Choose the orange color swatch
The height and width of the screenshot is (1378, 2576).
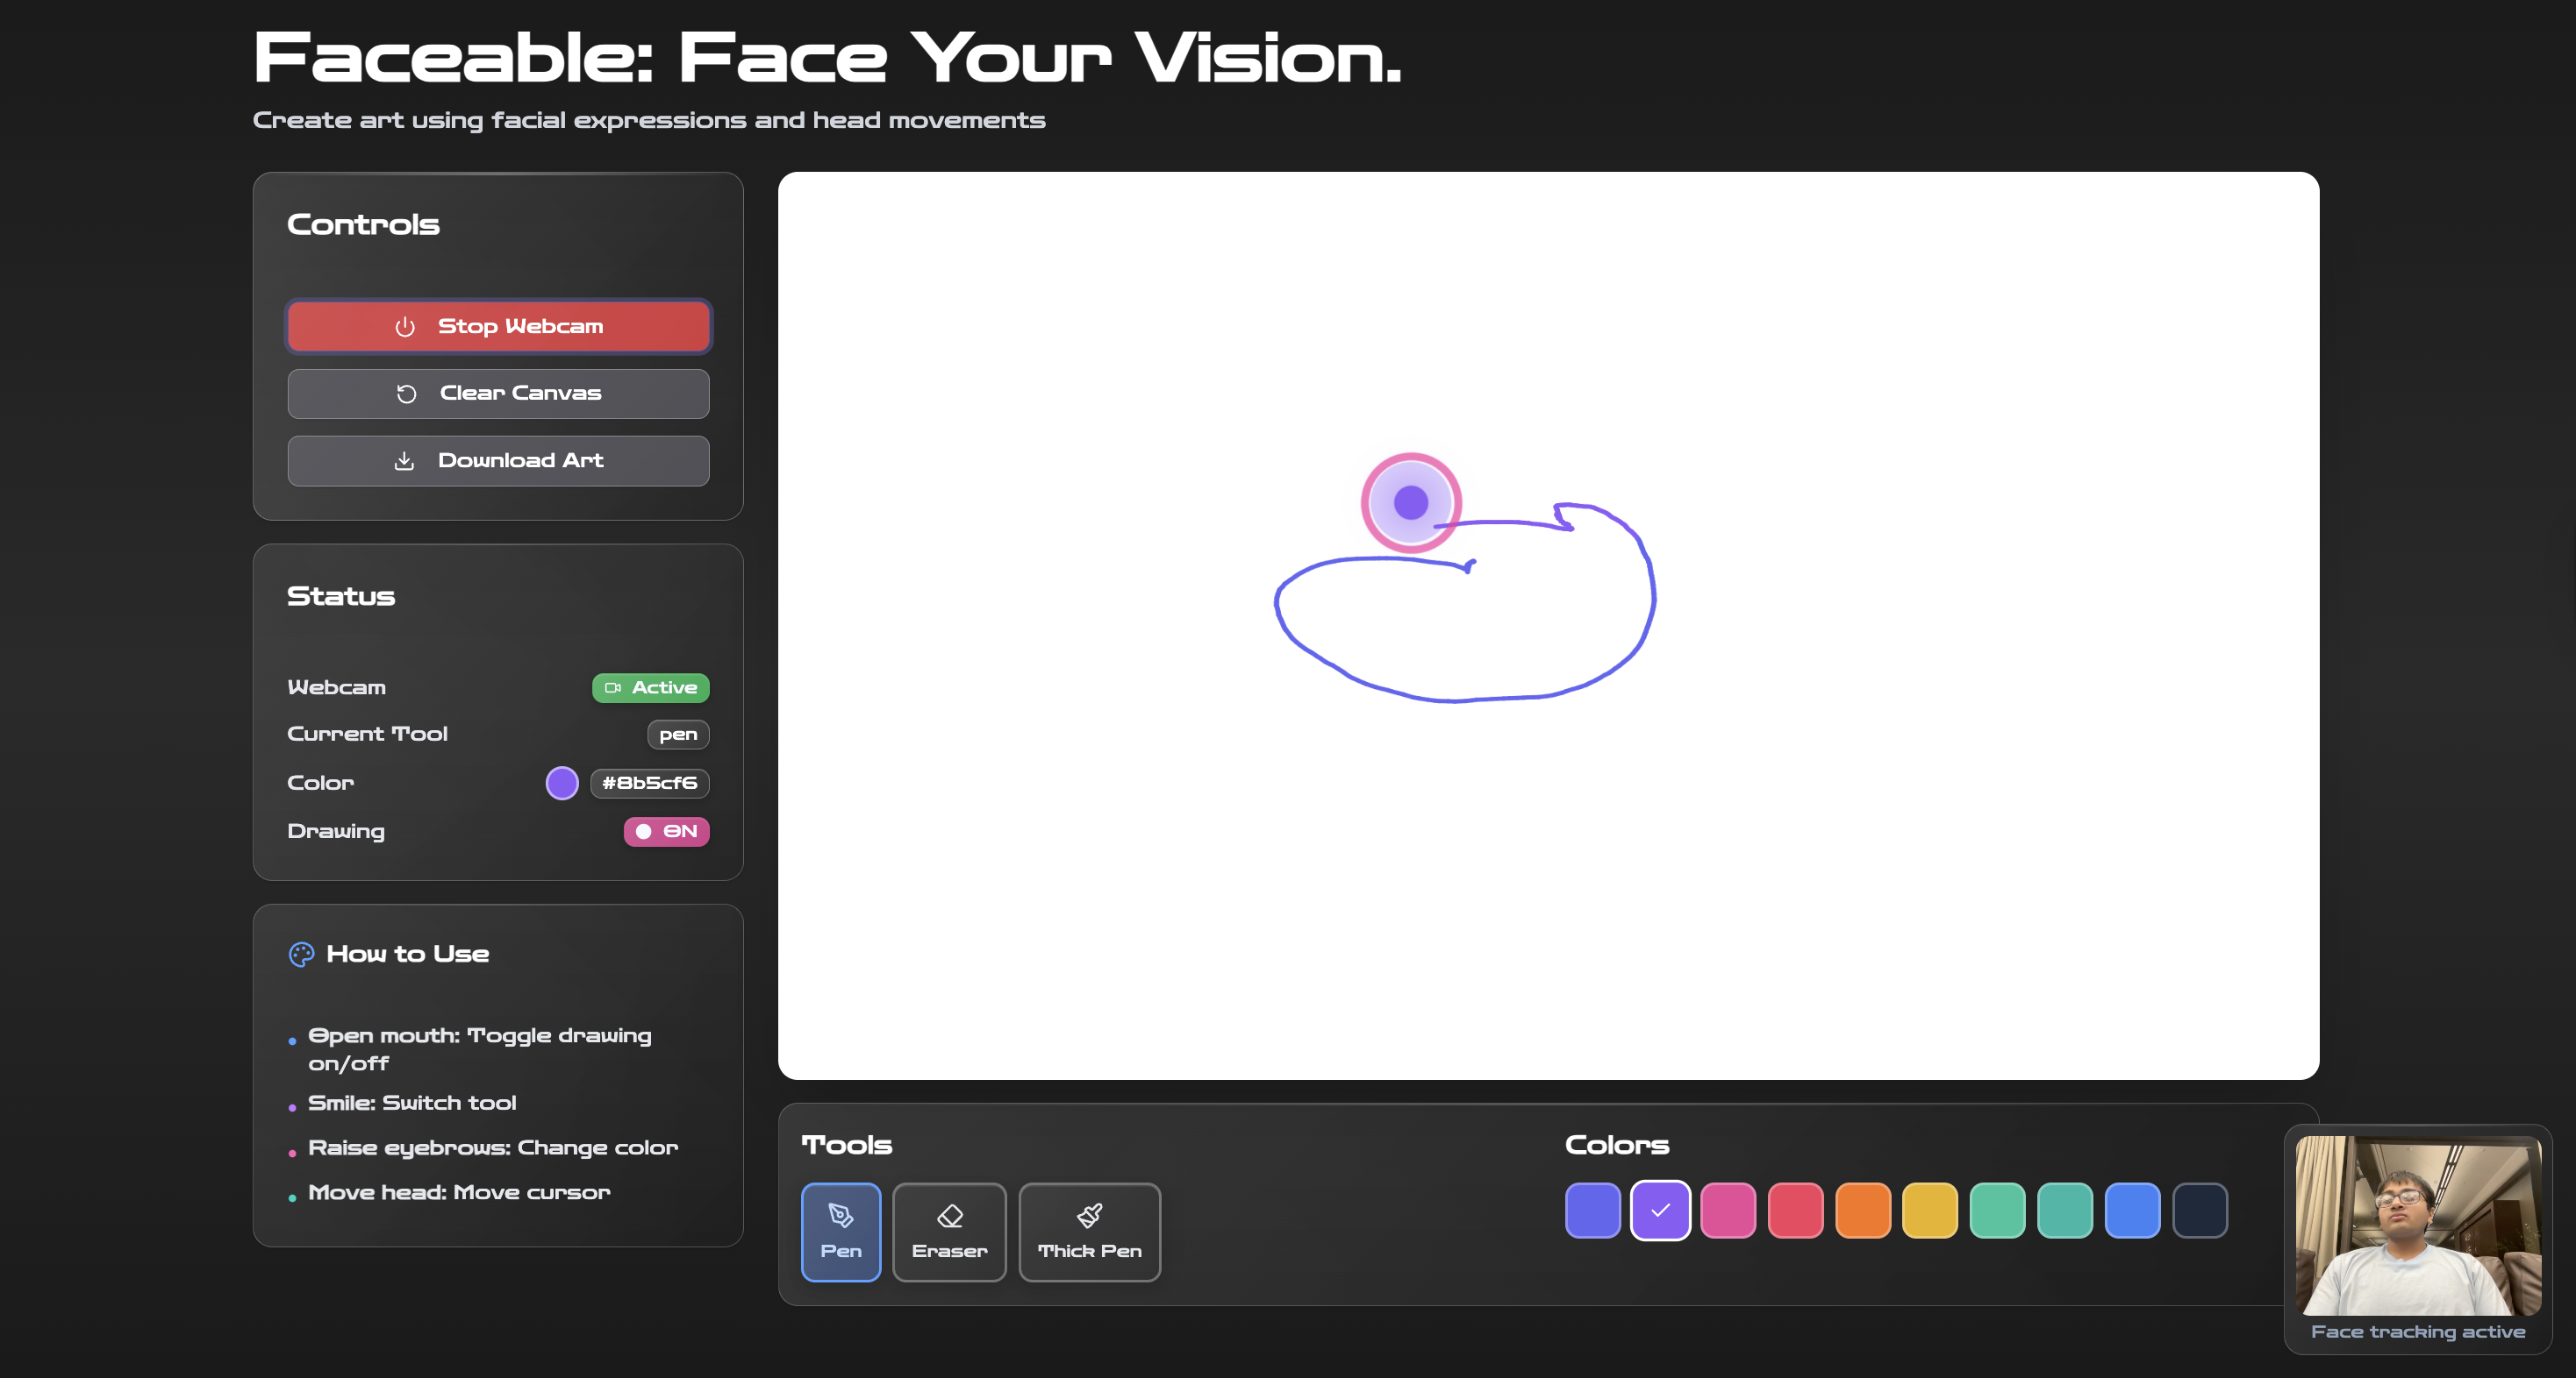pos(1862,1210)
